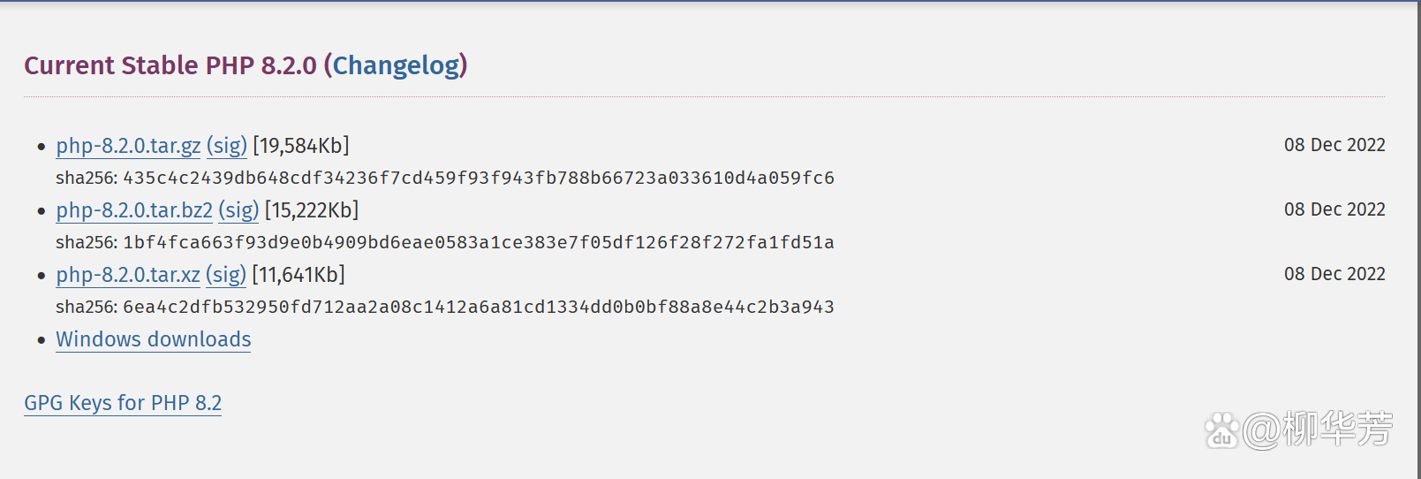Click the 19,584Kb file size text
The image size is (1421, 479).
point(301,146)
